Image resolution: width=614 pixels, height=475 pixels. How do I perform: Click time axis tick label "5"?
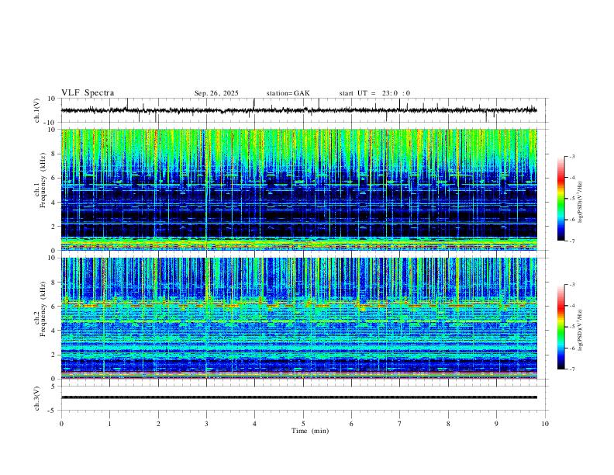click(x=303, y=424)
